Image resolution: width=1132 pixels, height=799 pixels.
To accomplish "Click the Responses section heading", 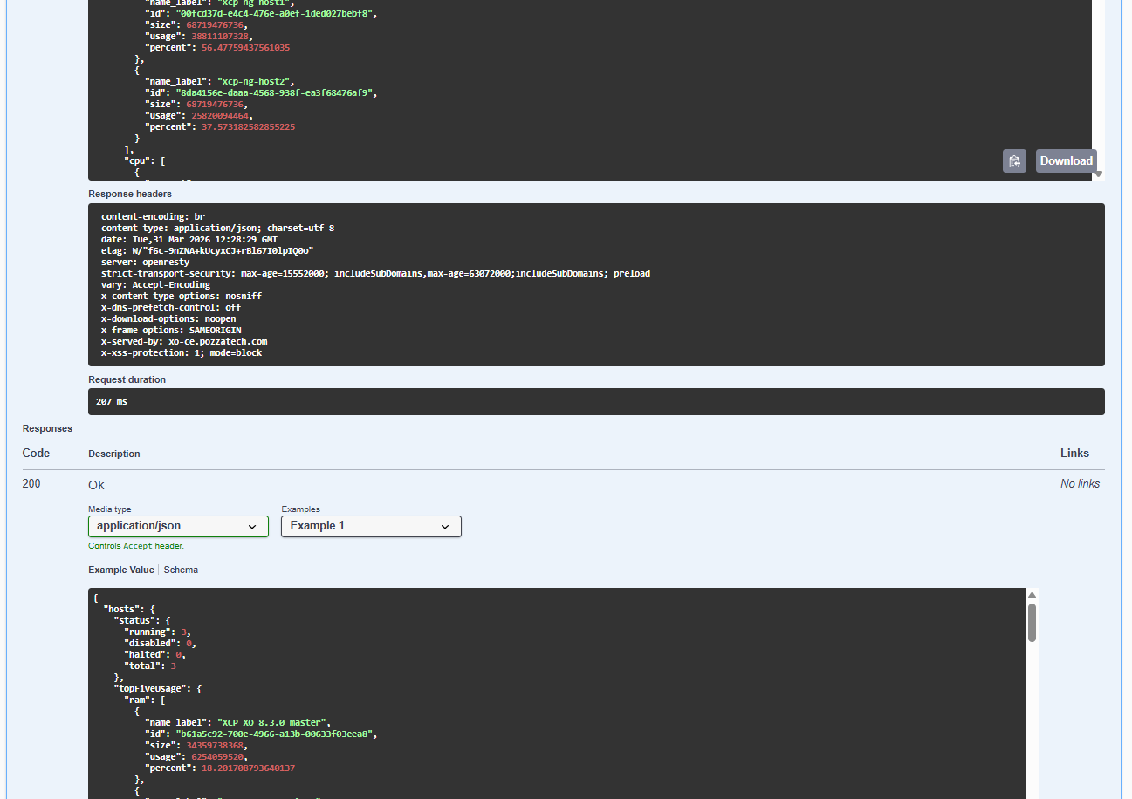I will point(47,427).
